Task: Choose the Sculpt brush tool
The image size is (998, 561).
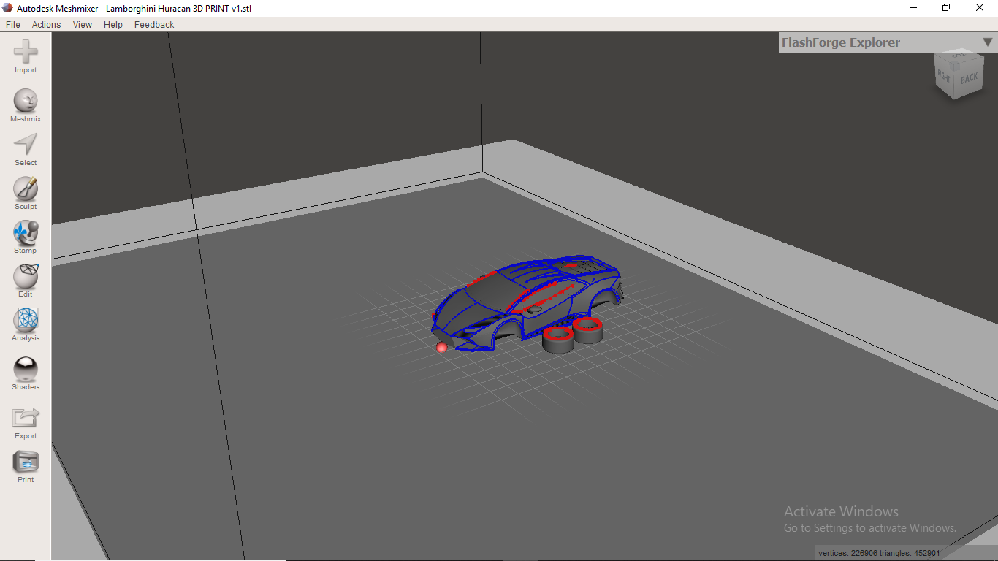Action: tap(26, 188)
